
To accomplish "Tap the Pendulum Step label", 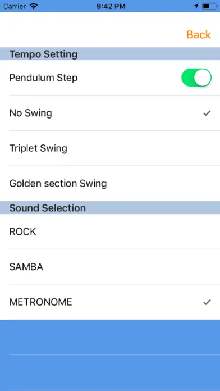I will click(x=43, y=78).
